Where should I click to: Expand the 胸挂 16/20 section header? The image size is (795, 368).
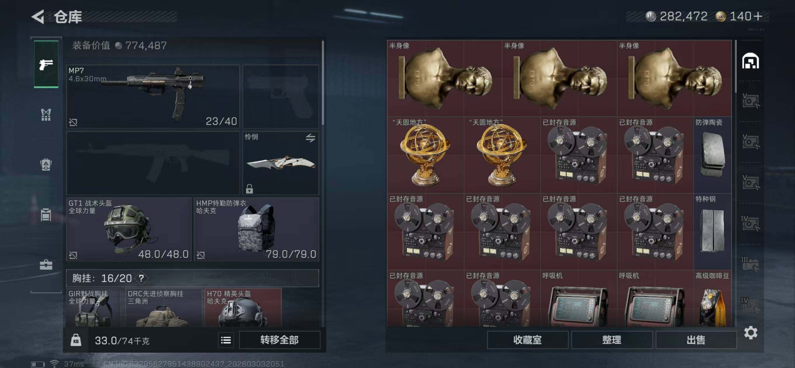click(x=193, y=278)
